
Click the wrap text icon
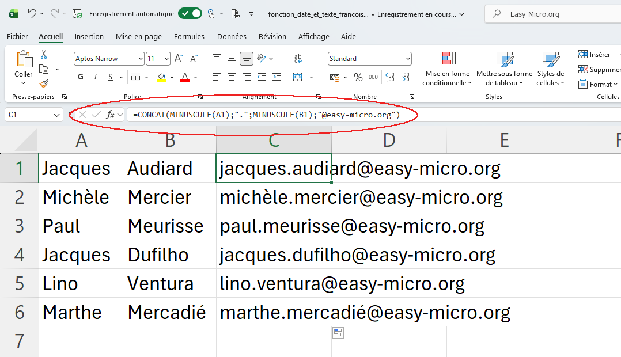(298, 59)
